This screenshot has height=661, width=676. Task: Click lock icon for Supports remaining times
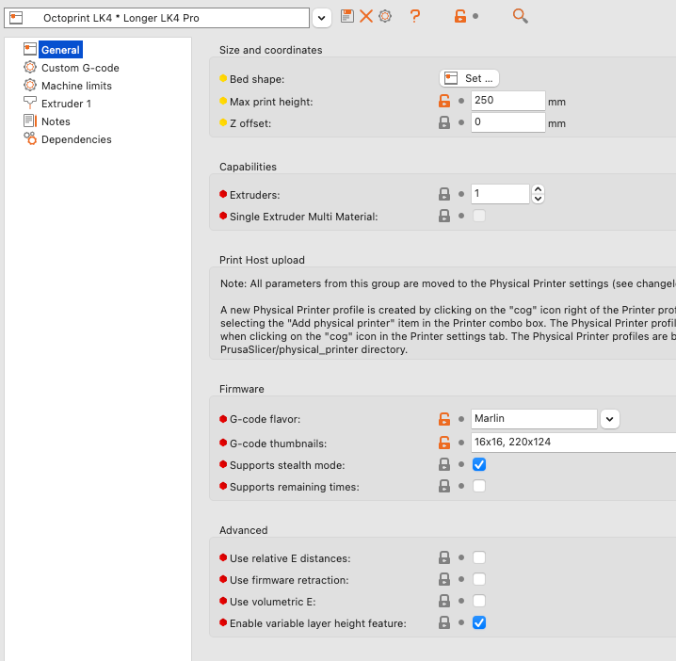tap(444, 486)
